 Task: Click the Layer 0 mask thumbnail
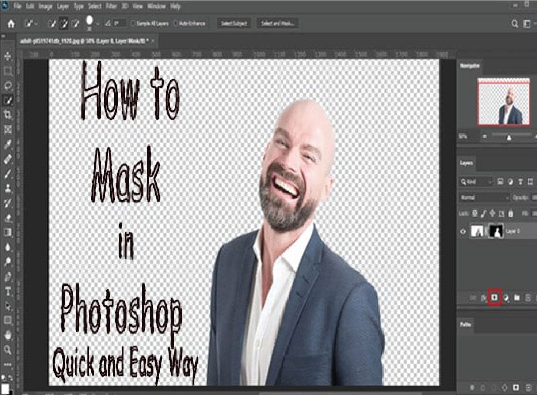tap(496, 231)
